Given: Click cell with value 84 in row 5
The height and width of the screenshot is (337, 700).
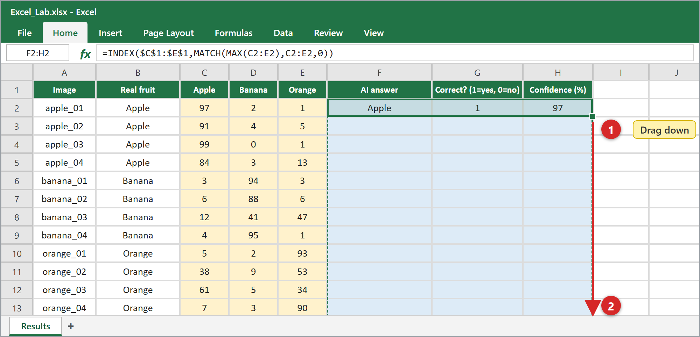Looking at the screenshot, I should (x=204, y=163).
